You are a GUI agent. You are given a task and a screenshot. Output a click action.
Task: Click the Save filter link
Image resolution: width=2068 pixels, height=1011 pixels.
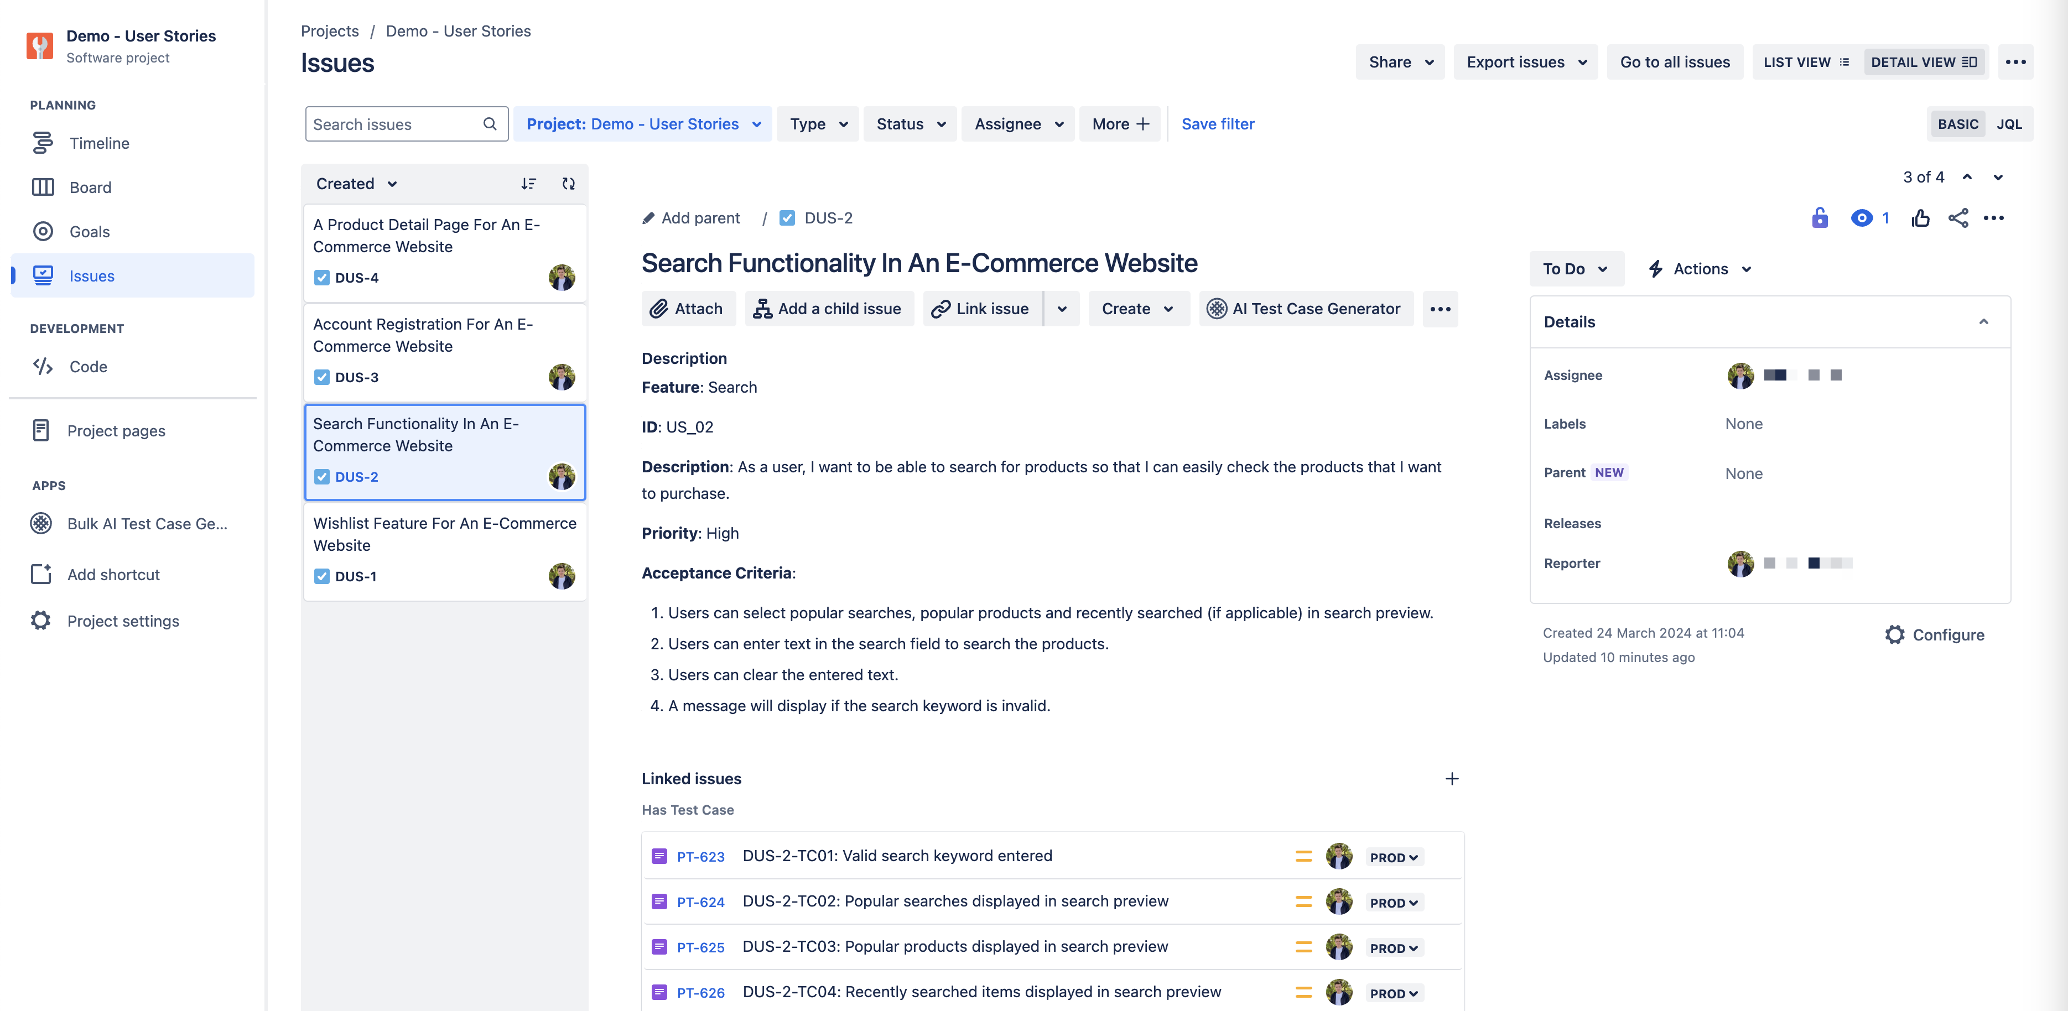point(1217,123)
